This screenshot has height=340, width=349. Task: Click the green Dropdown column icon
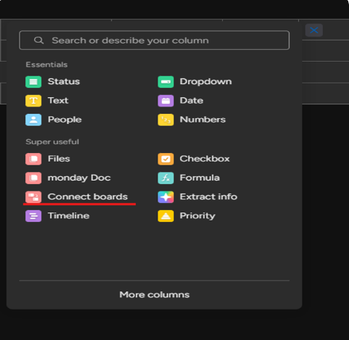(x=165, y=82)
